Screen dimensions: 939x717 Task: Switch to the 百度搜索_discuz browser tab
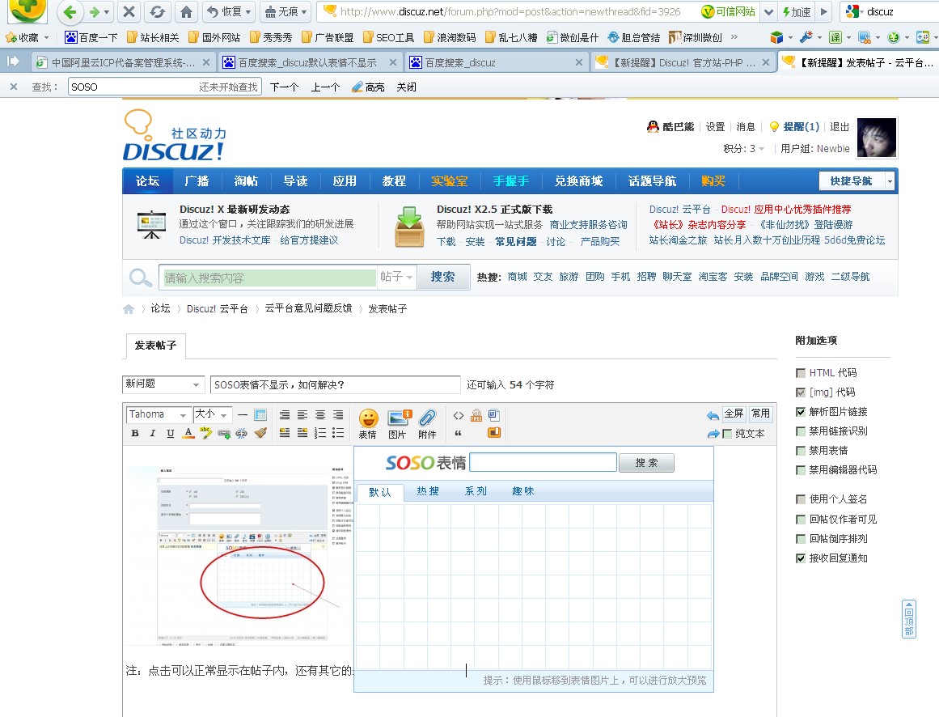[496, 62]
